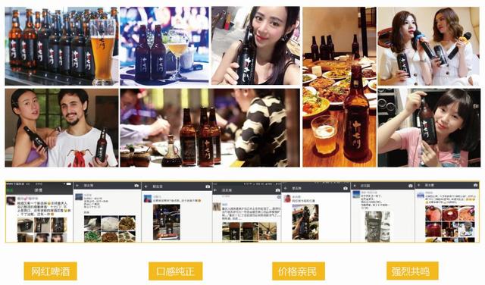This screenshot has height=285, width=485.
Task: Tap camera icon above the black-and-white bottle photo post
Action: coord(411,186)
